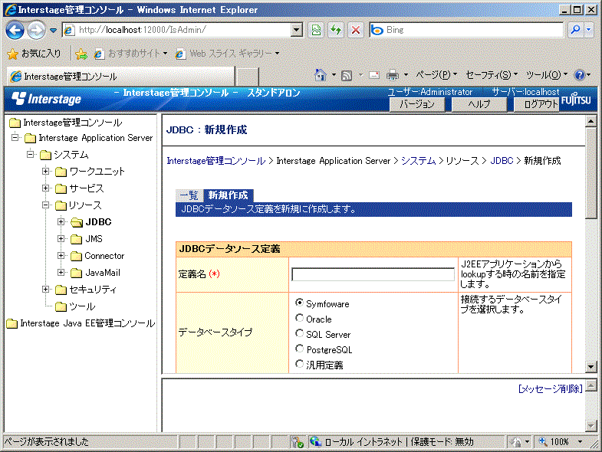Click the 定義名 input field
The height and width of the screenshot is (452, 602).
373,274
